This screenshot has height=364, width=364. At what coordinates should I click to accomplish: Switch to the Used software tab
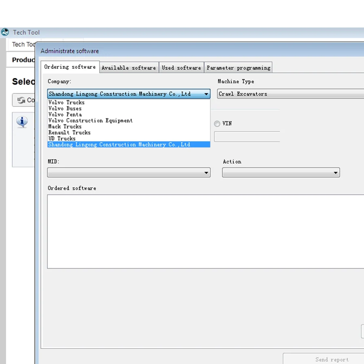tap(181, 68)
